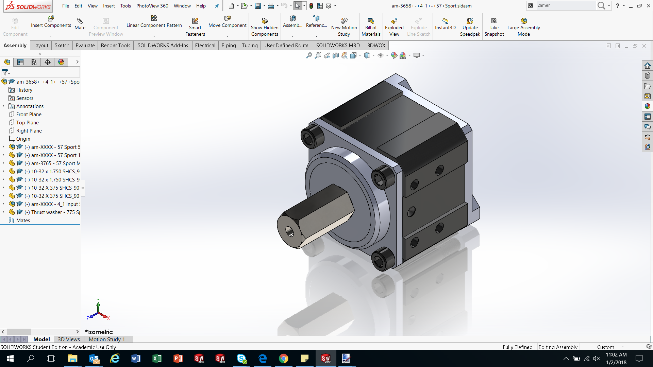653x367 pixels.
Task: Open Motion Study 1
Action: pyautogui.click(x=106, y=339)
